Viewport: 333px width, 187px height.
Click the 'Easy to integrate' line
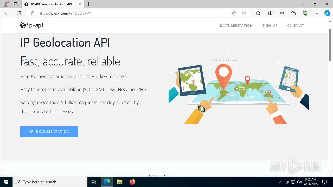[83, 89]
